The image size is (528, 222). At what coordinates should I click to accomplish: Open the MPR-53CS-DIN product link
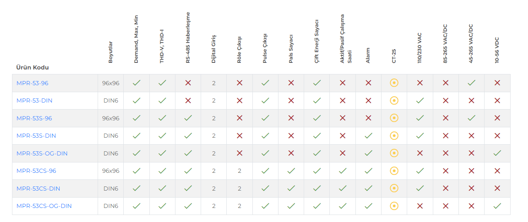click(x=38, y=189)
